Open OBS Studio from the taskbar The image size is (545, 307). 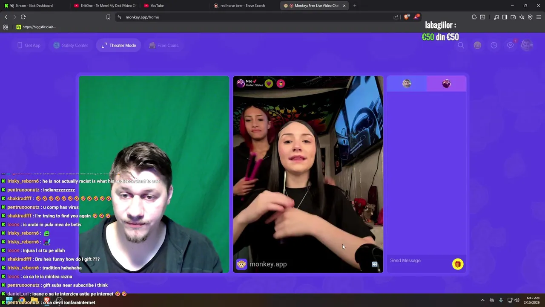59,300
